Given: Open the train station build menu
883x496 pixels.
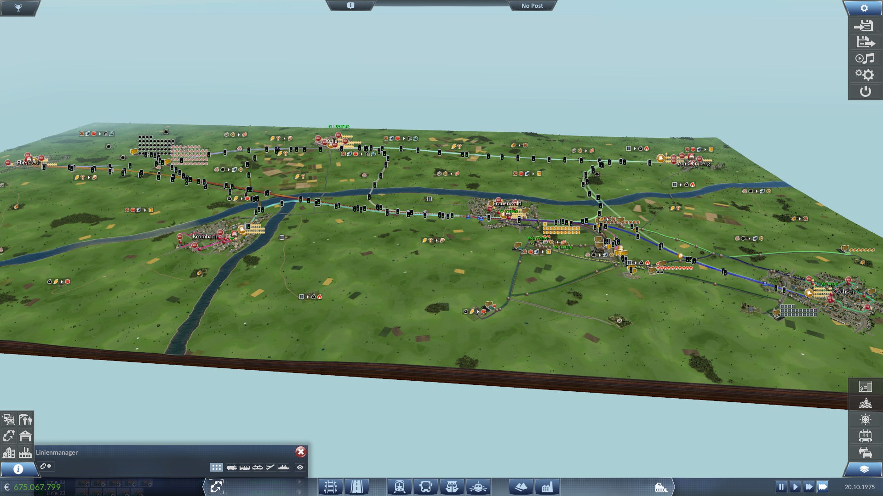Looking at the screenshot, I should (399, 487).
